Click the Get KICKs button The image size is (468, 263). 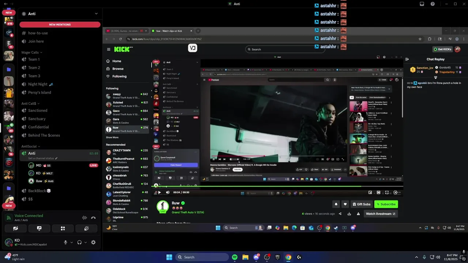(442, 49)
